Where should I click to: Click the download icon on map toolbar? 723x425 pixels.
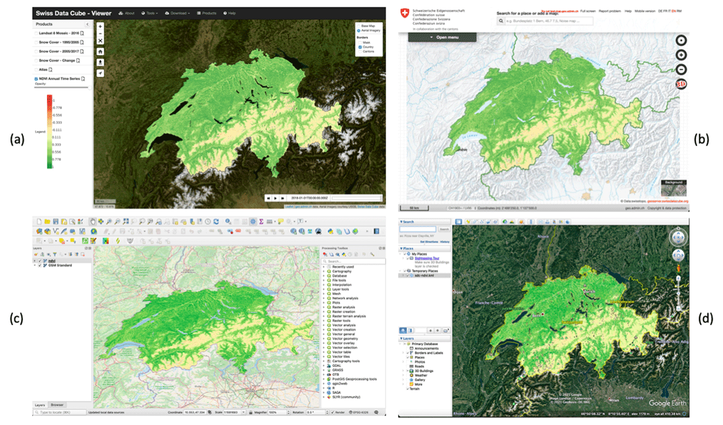point(100,62)
